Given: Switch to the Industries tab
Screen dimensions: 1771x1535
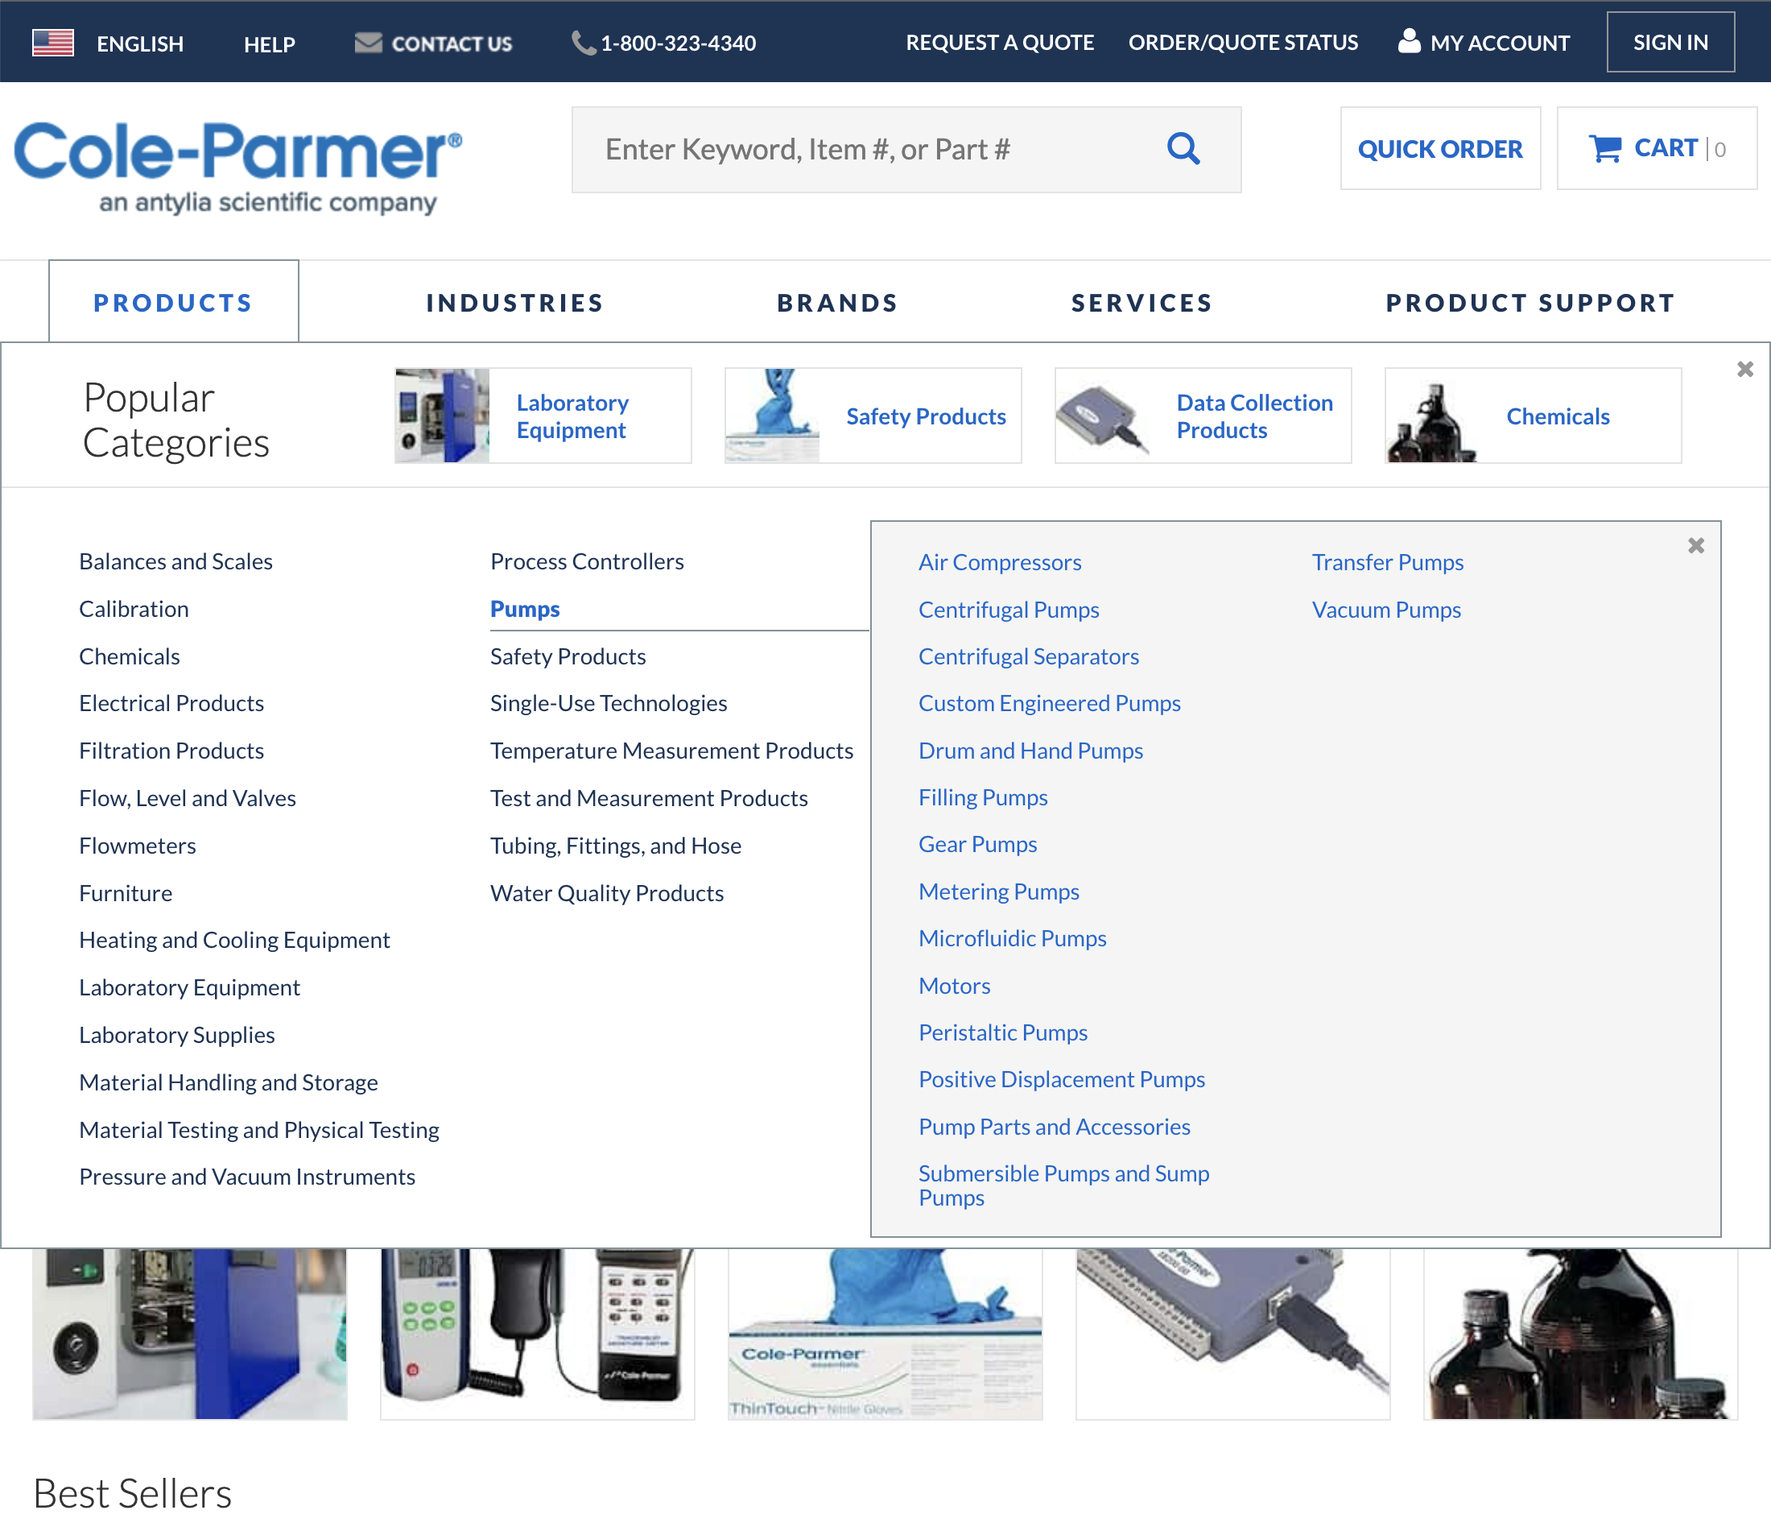Looking at the screenshot, I should tap(514, 301).
